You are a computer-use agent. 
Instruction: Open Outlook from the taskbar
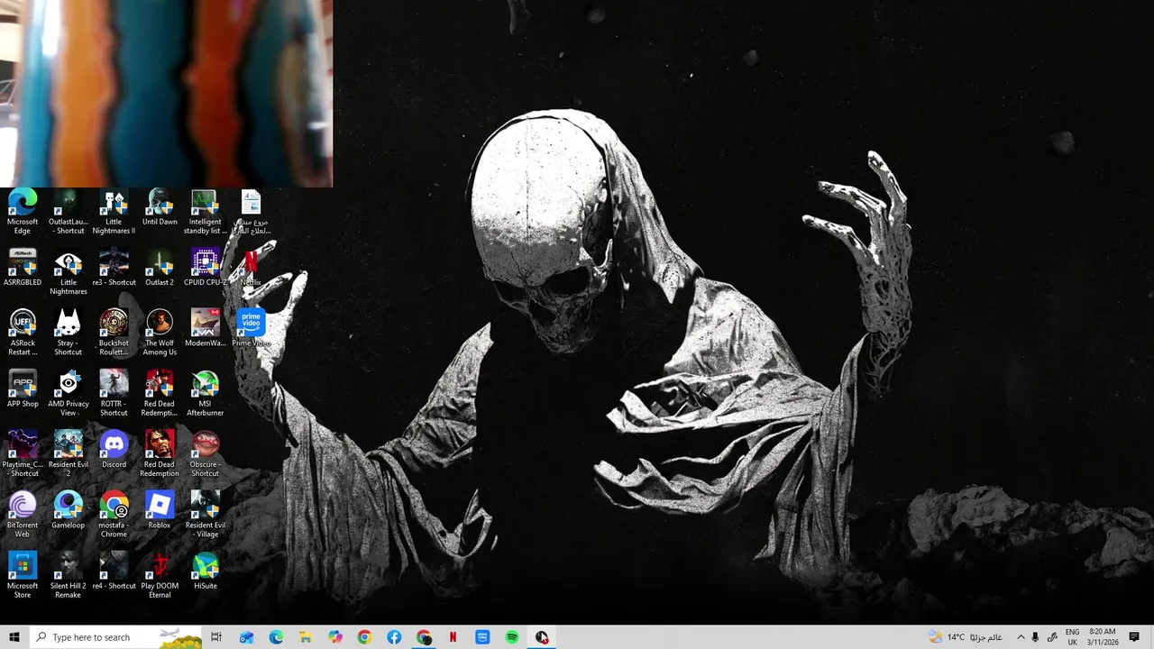tap(246, 637)
